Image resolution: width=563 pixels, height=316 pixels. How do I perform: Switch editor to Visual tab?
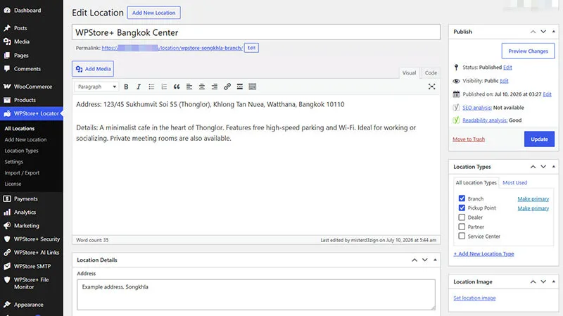[409, 72]
